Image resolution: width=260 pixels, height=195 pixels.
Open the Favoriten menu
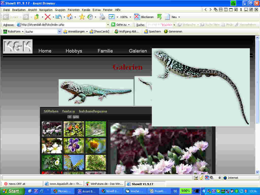(74, 10)
